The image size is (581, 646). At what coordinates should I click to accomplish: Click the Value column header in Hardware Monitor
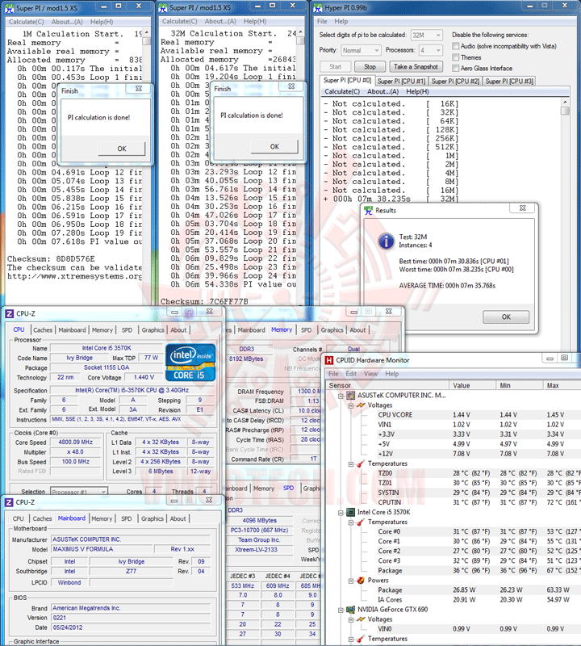pos(472,386)
